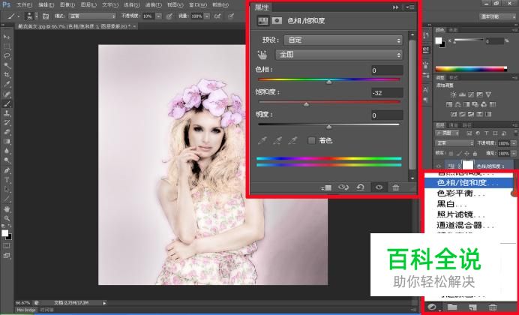
Task: Select the Eyedropper tool in toolbox
Action: click(x=7, y=85)
